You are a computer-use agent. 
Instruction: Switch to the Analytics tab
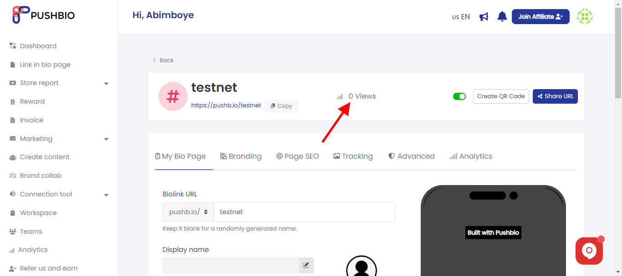point(471,156)
